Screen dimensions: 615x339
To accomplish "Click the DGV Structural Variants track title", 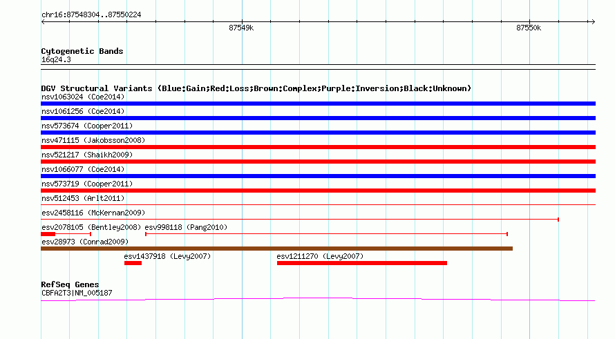I will (256, 88).
